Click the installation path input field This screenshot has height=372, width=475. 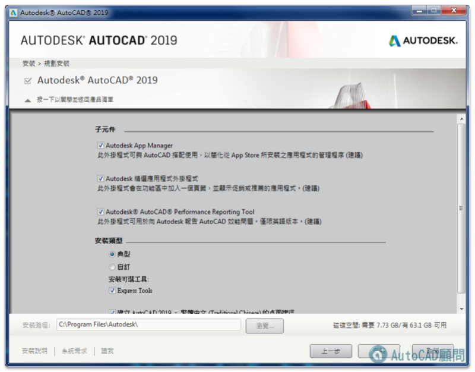tap(148, 324)
